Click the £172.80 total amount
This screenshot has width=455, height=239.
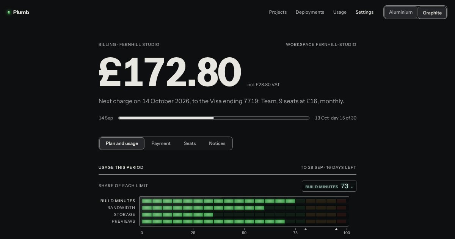169,72
